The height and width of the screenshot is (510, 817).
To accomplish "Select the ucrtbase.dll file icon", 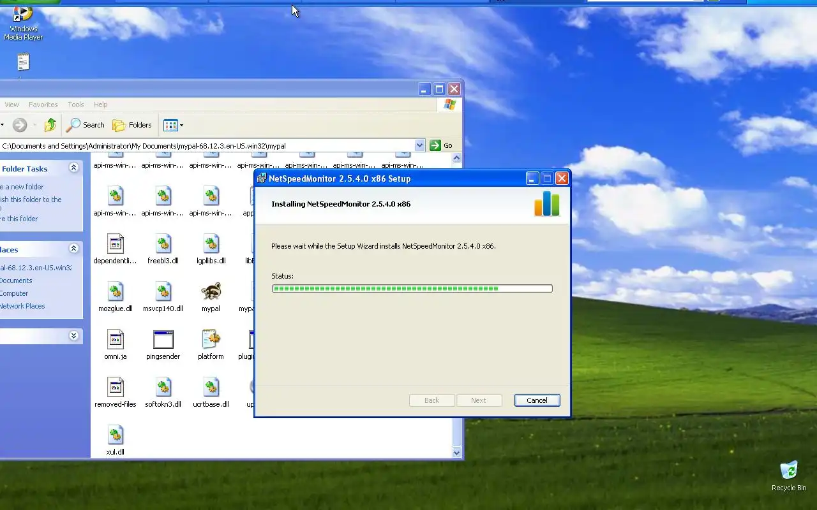I will (x=211, y=387).
